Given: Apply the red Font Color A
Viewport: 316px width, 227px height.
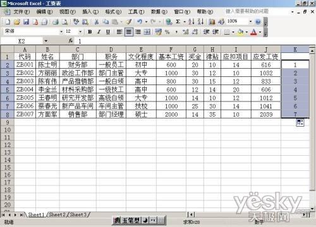Looking at the screenshot, I should coord(254,32).
